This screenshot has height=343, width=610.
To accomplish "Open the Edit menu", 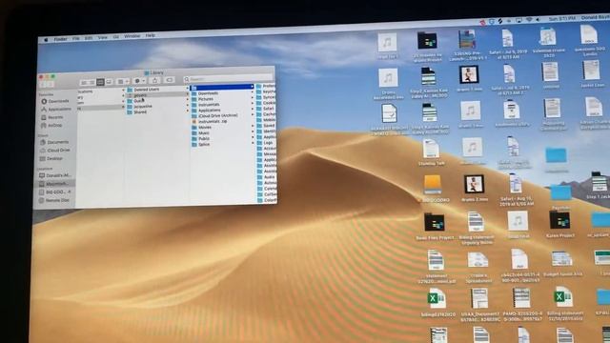I will pos(89,38).
